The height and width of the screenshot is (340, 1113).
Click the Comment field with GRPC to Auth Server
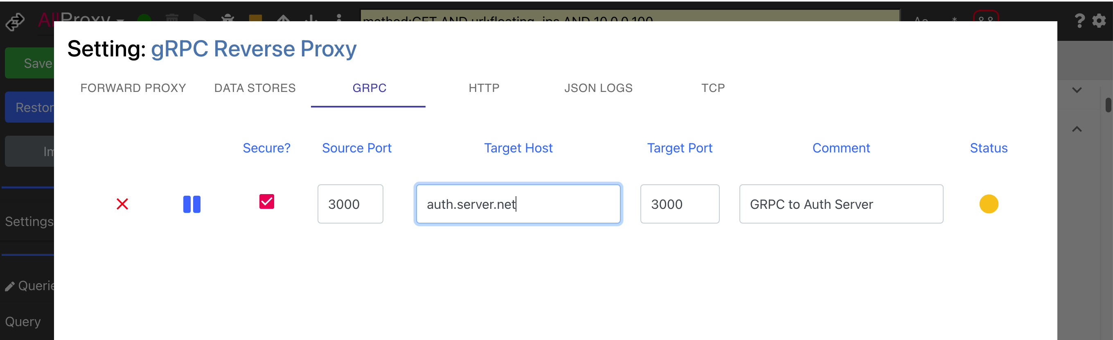click(841, 204)
